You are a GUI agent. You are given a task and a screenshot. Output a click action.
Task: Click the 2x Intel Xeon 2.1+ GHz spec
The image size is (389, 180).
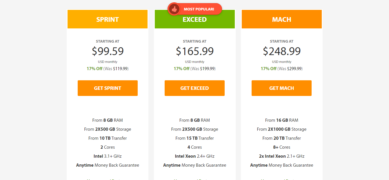[x=281, y=156]
